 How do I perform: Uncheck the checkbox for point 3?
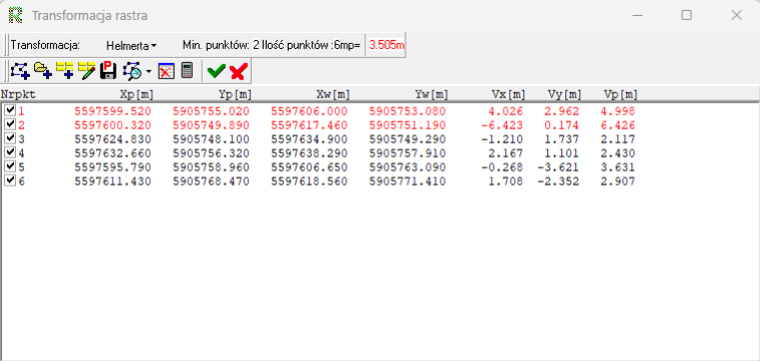[x=10, y=139]
